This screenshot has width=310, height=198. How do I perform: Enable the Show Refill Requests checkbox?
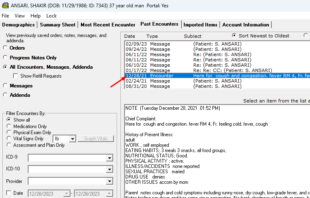pyautogui.click(x=16, y=76)
